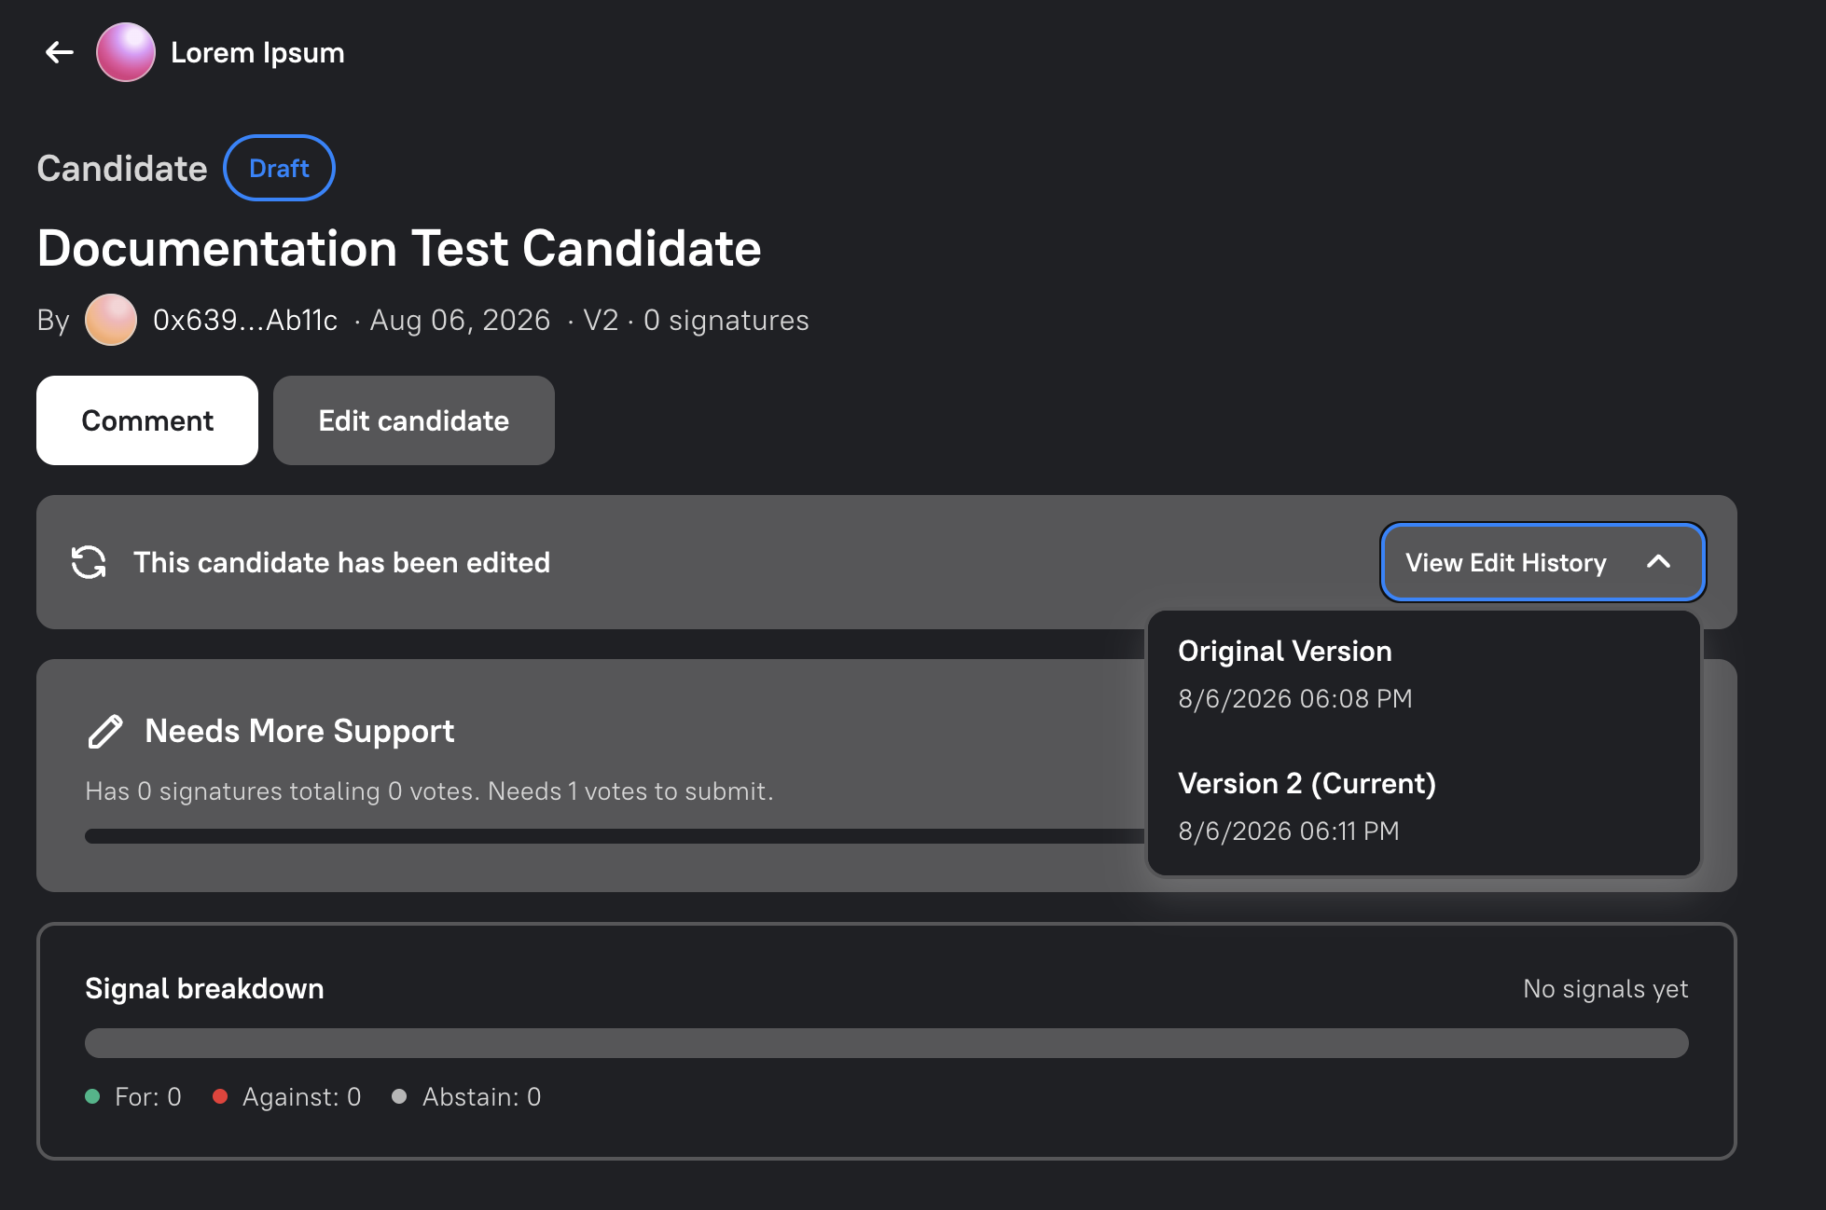The width and height of the screenshot is (1826, 1210).
Task: Click the View Edit History dropdown
Action: (1543, 562)
